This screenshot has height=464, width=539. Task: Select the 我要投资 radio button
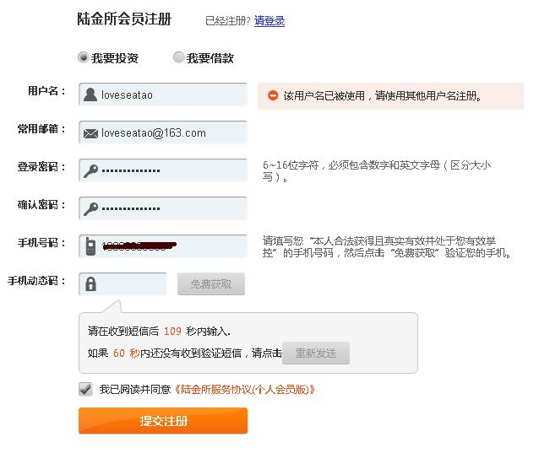[83, 57]
